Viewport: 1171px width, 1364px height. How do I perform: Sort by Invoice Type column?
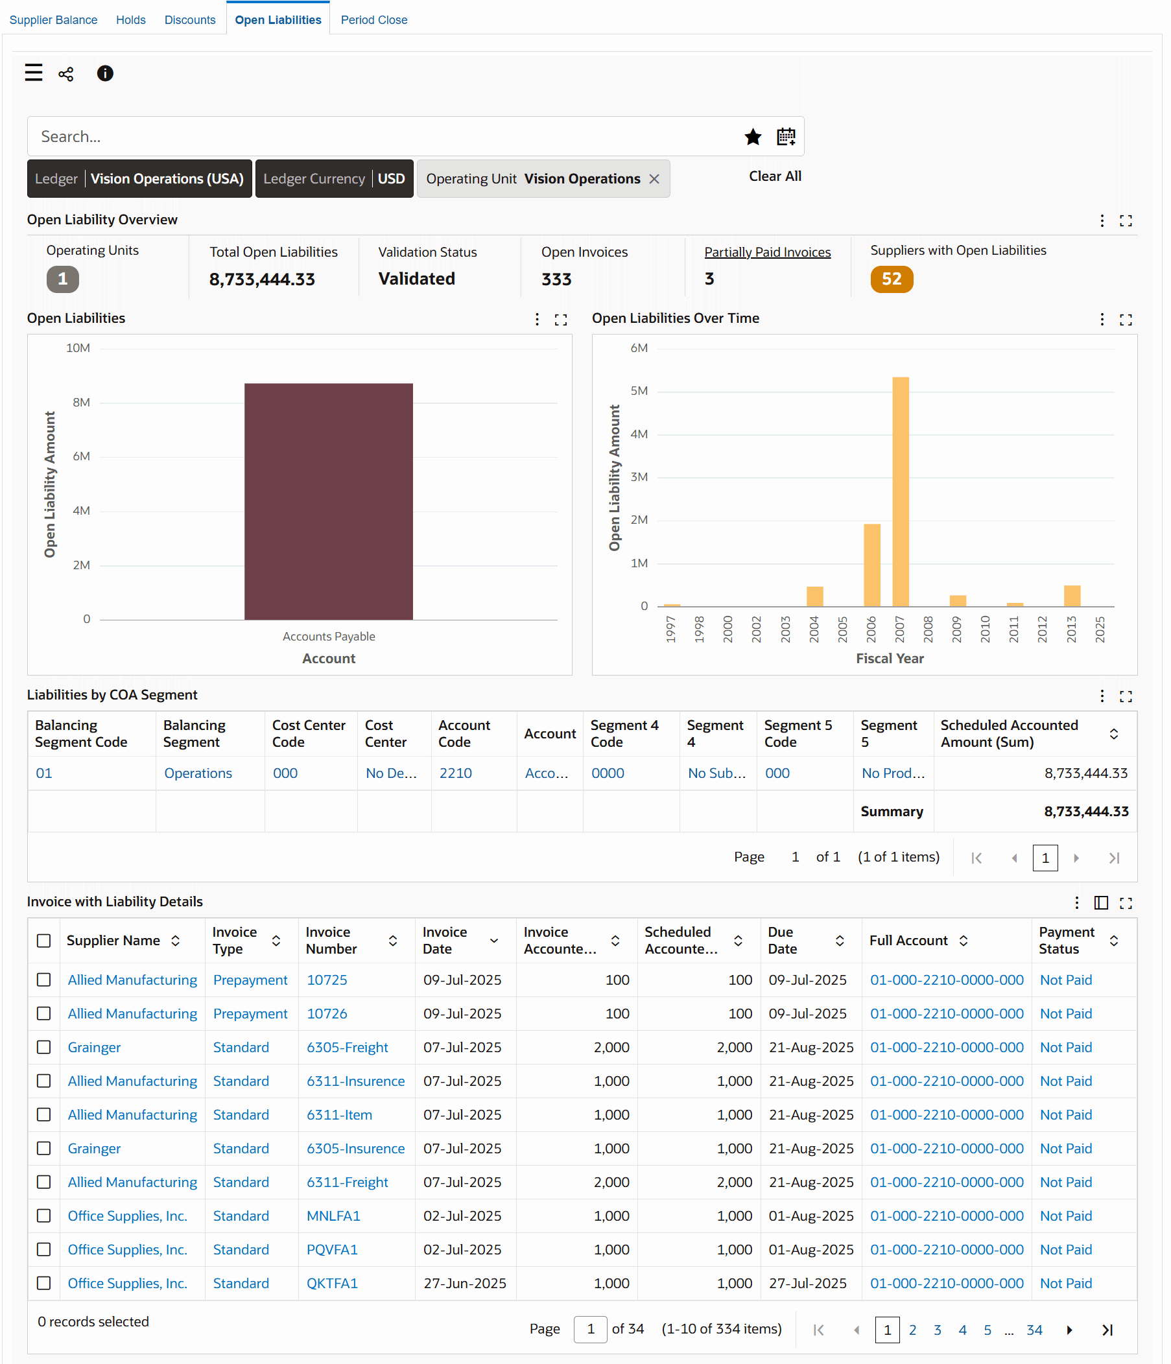[x=276, y=940]
